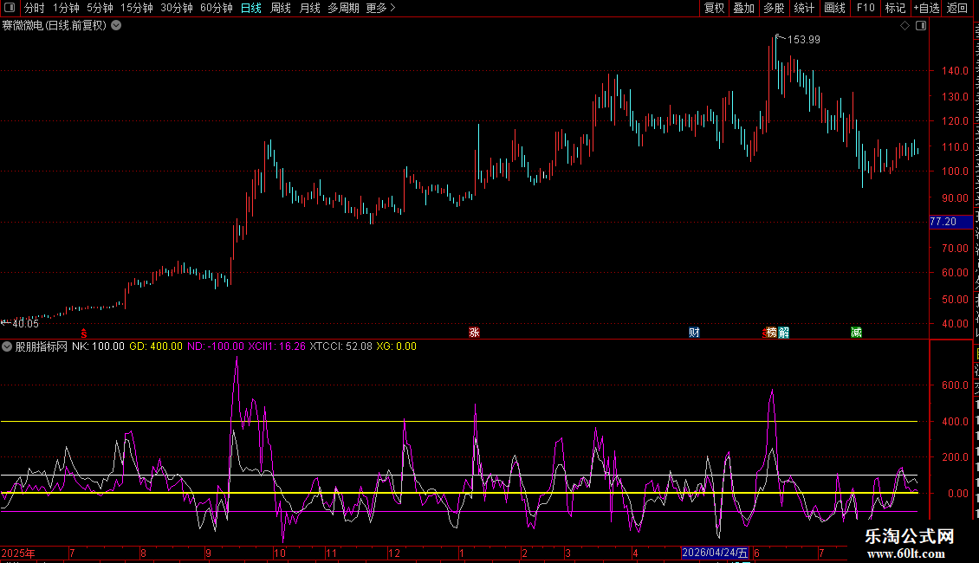Click the 统计 statistics button

point(804,8)
